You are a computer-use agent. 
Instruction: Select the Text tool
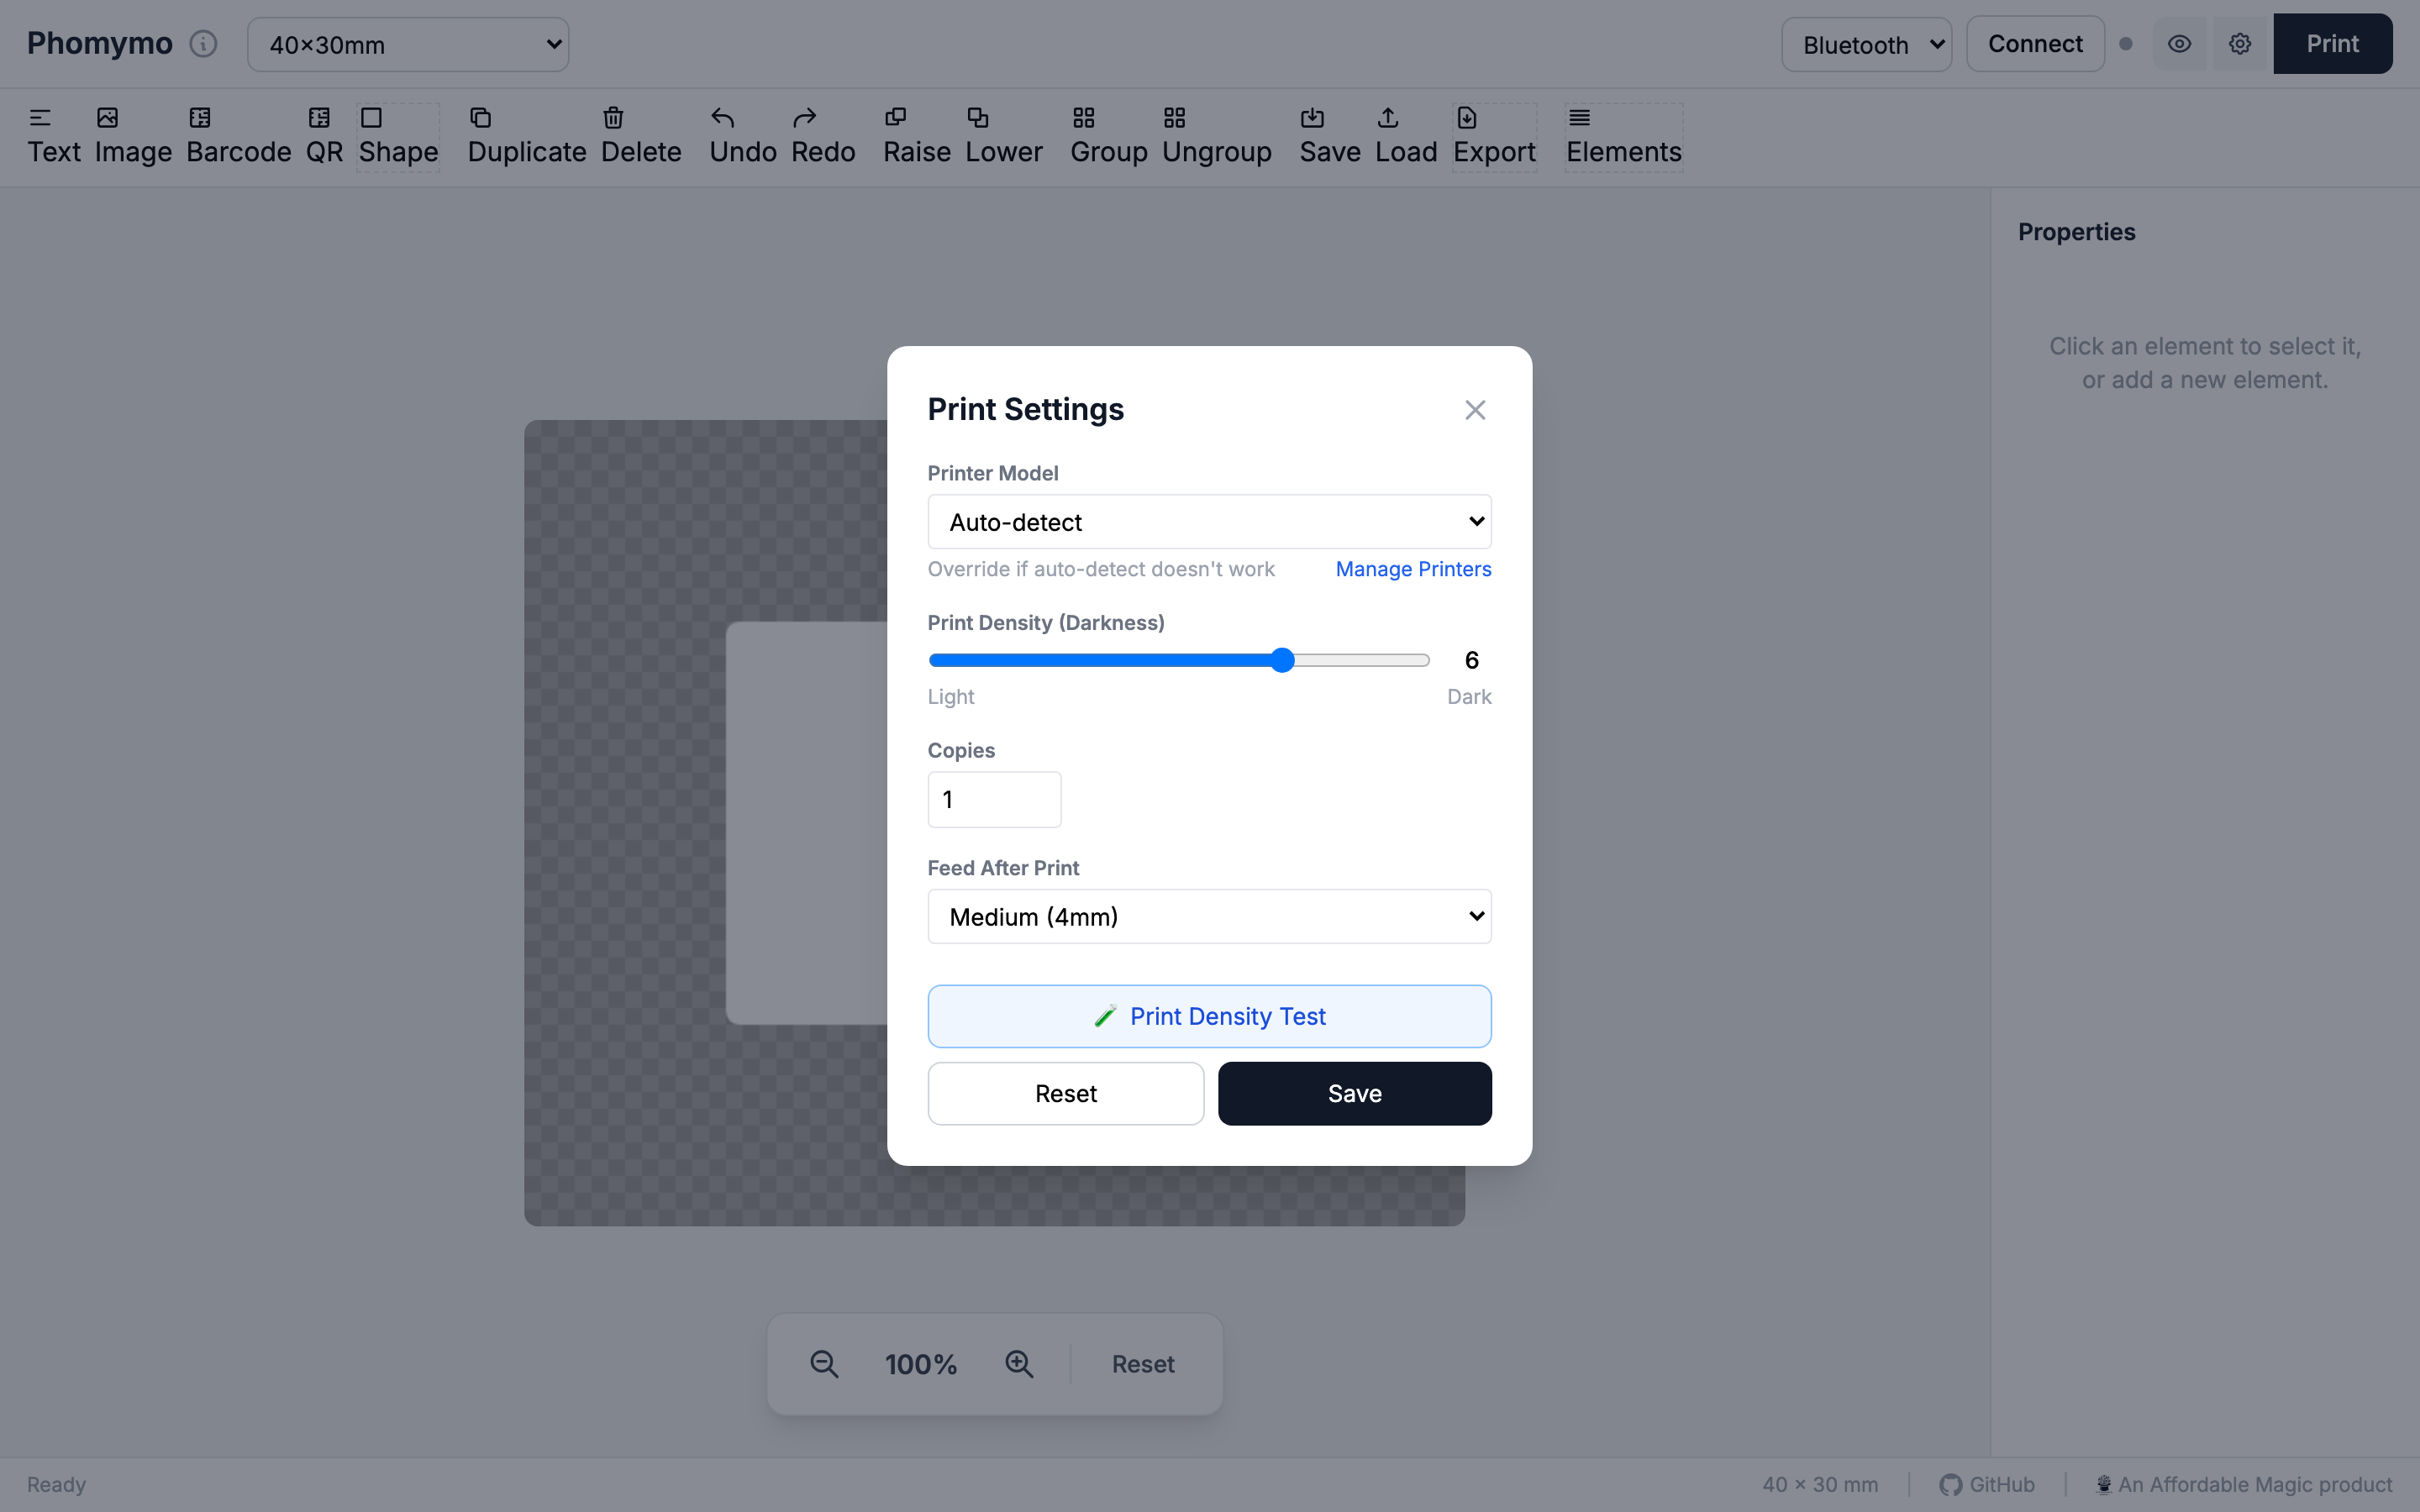55,136
